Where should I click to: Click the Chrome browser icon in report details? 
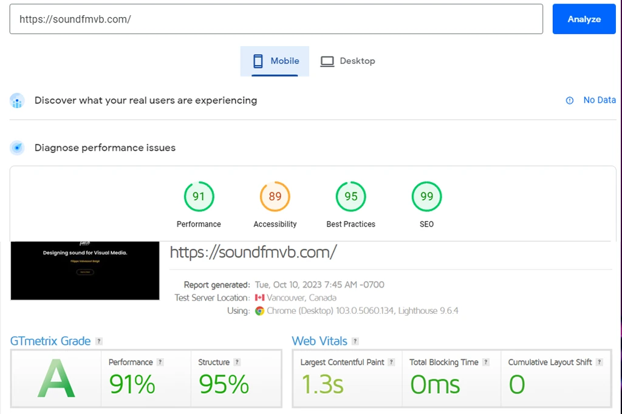tap(259, 311)
